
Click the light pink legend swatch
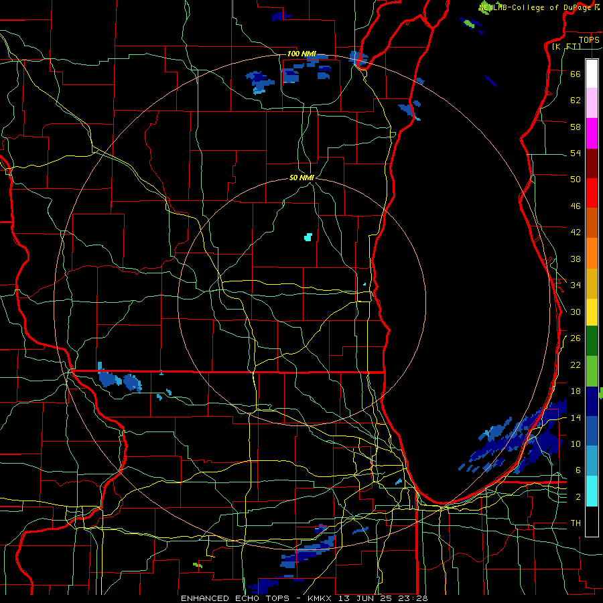[592, 103]
